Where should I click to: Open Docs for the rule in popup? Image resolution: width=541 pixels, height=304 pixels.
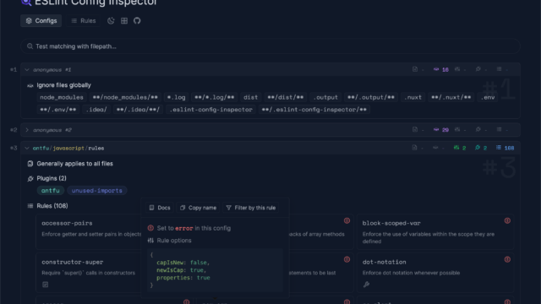point(160,208)
